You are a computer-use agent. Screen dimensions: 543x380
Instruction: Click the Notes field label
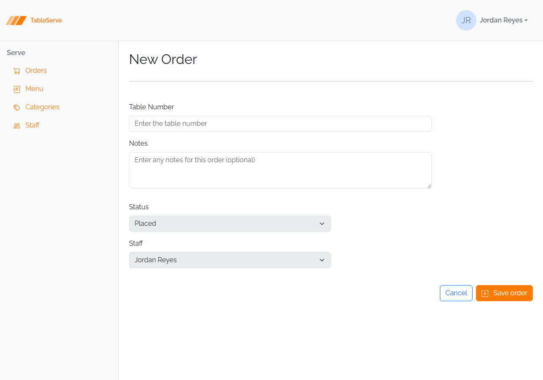pyautogui.click(x=138, y=144)
